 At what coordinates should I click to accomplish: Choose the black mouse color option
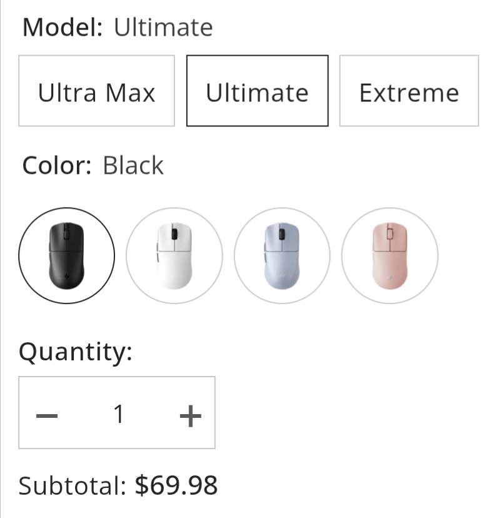pyautogui.click(x=67, y=255)
